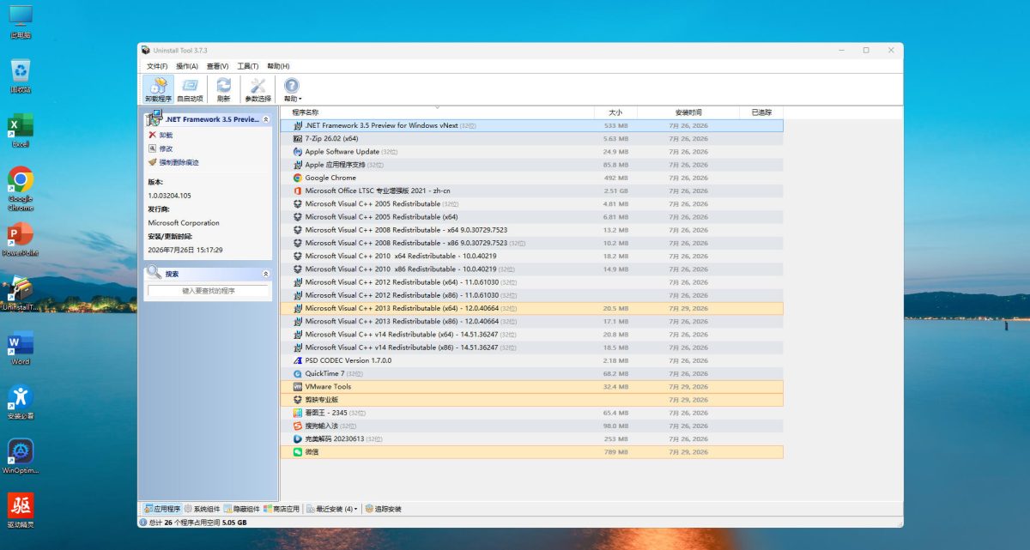Select Visual C++ 2010 x86 10.0.40219 row

point(532,269)
